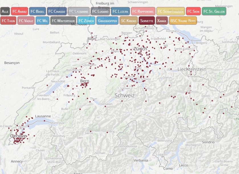Image resolution: width=239 pixels, height=174 pixels.
Task: Select the FC Lugano button
Action: coord(100,11)
